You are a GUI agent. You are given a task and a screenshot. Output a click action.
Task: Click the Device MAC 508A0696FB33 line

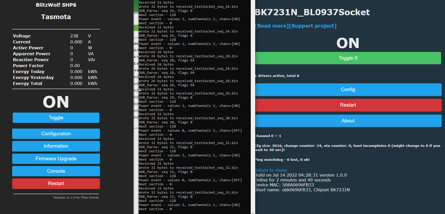(x=284, y=185)
